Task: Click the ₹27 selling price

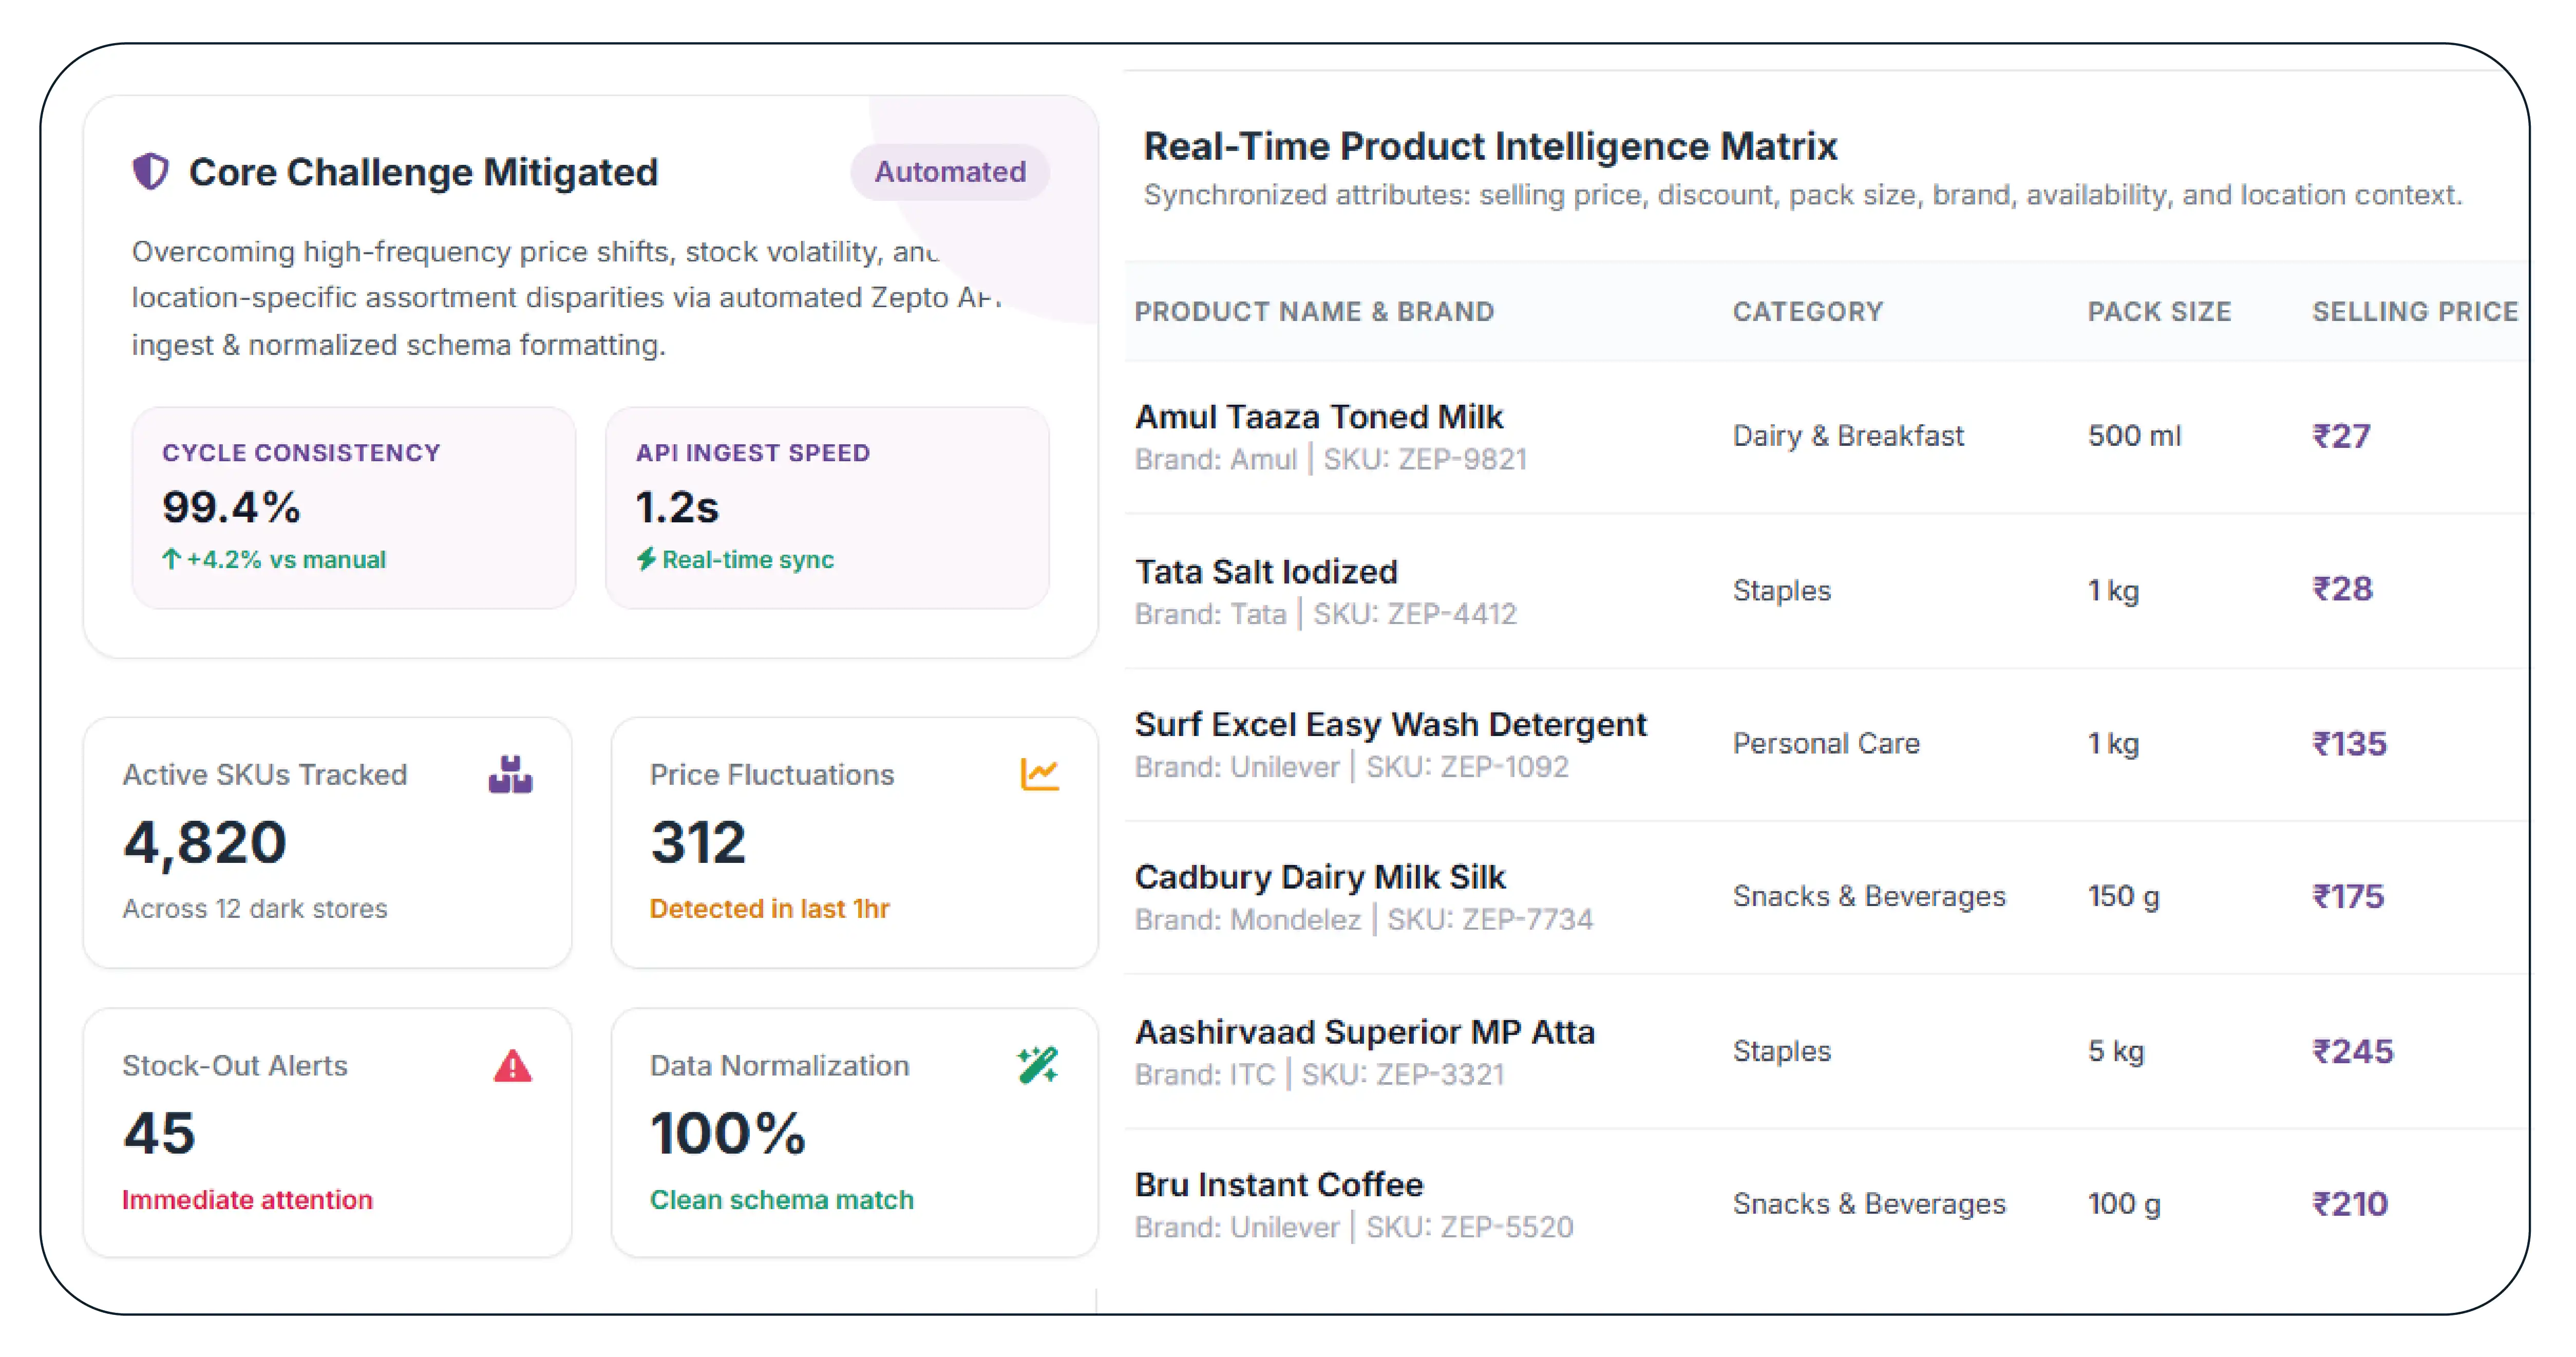Action: [x=2341, y=436]
